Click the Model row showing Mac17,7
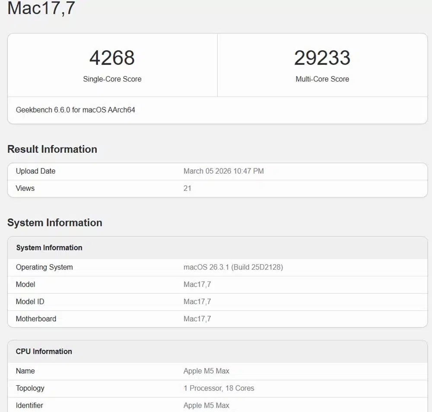 click(25, 285)
